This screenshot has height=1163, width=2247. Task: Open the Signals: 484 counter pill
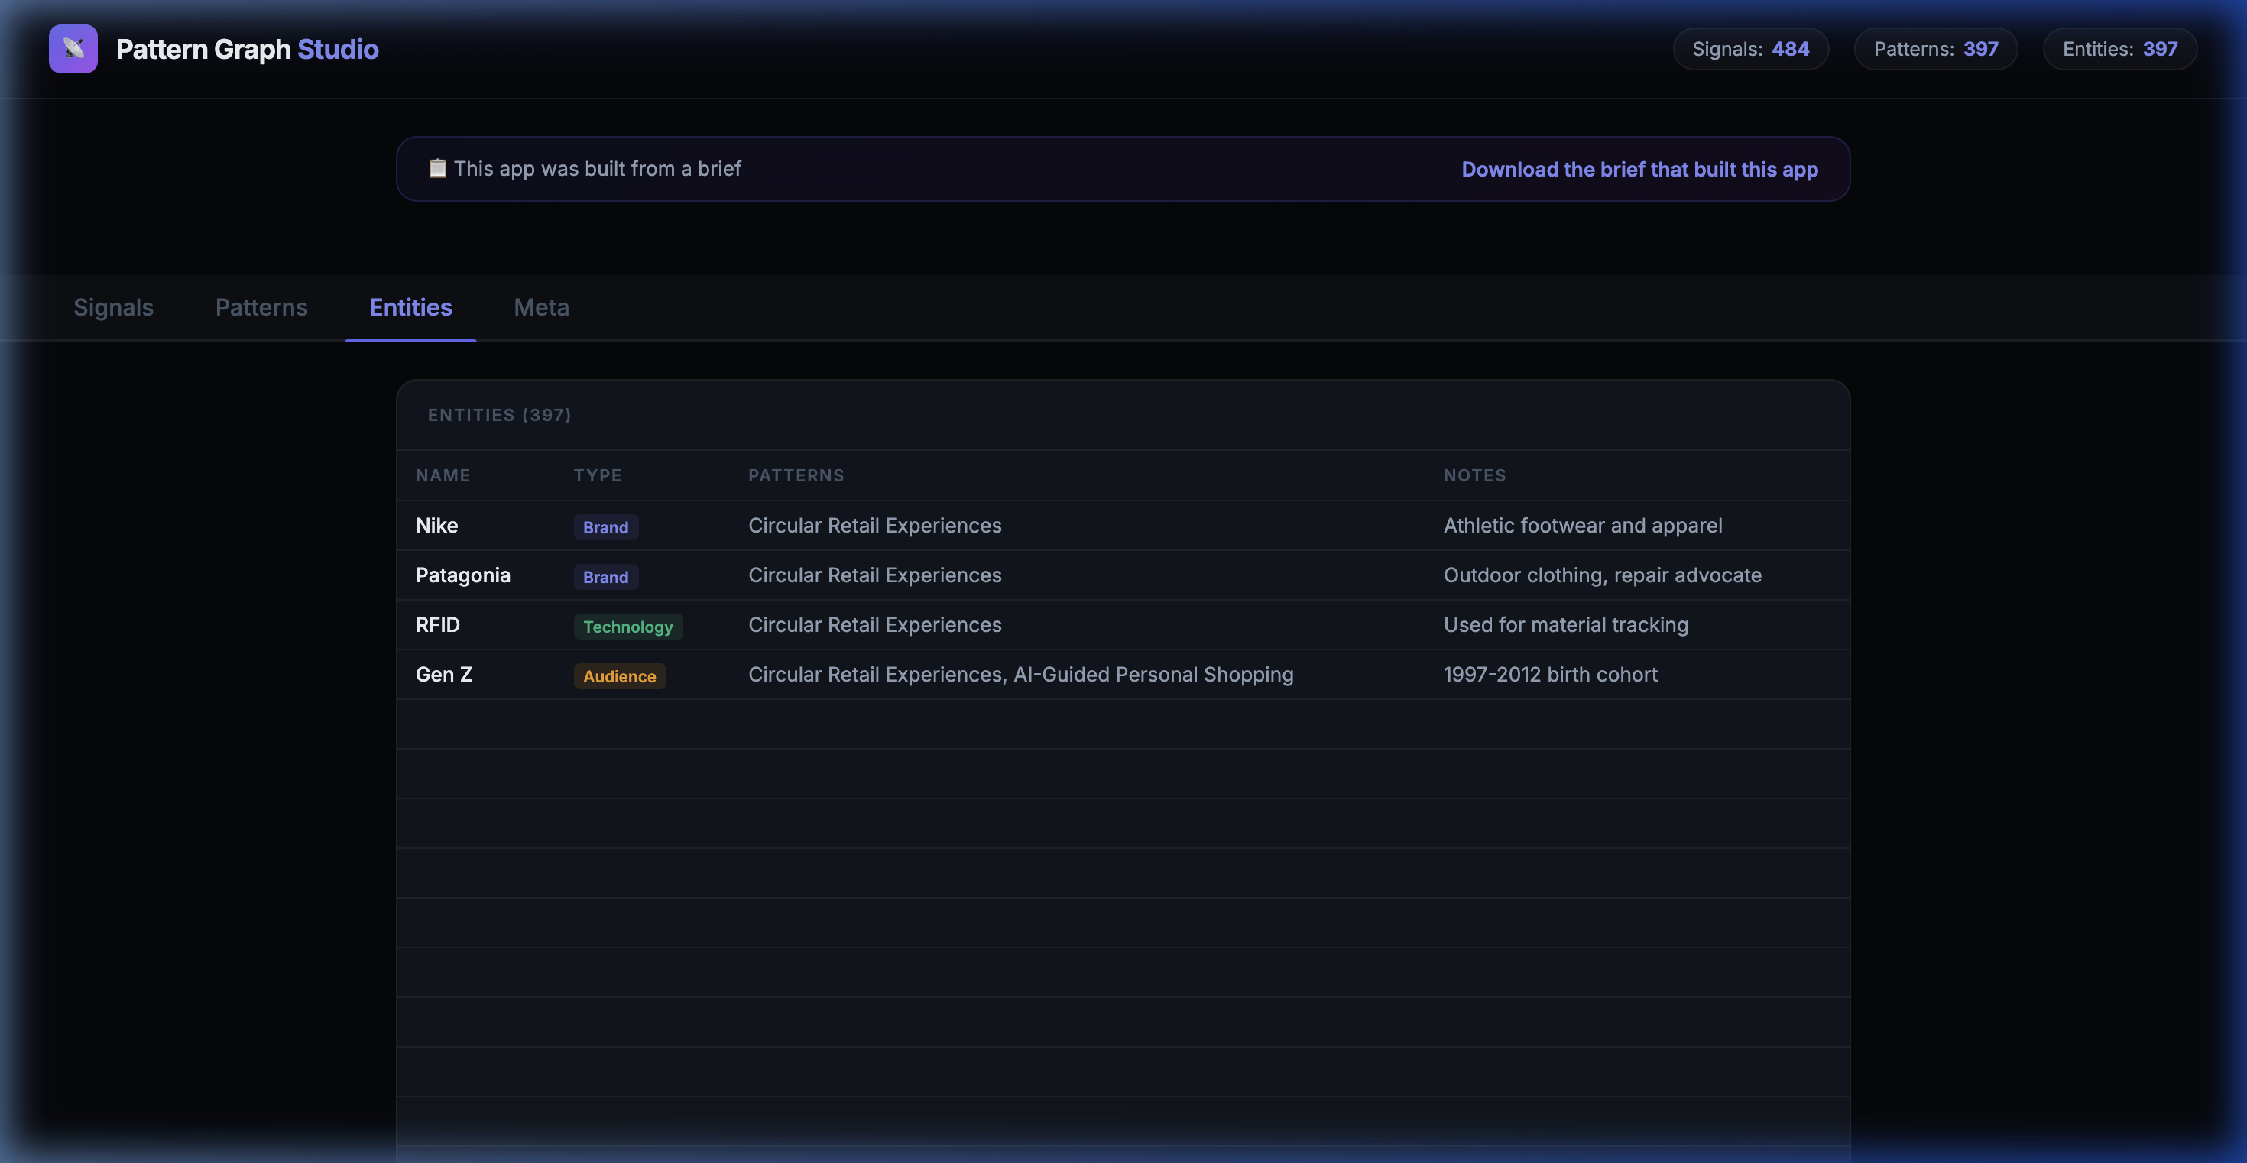1749,49
